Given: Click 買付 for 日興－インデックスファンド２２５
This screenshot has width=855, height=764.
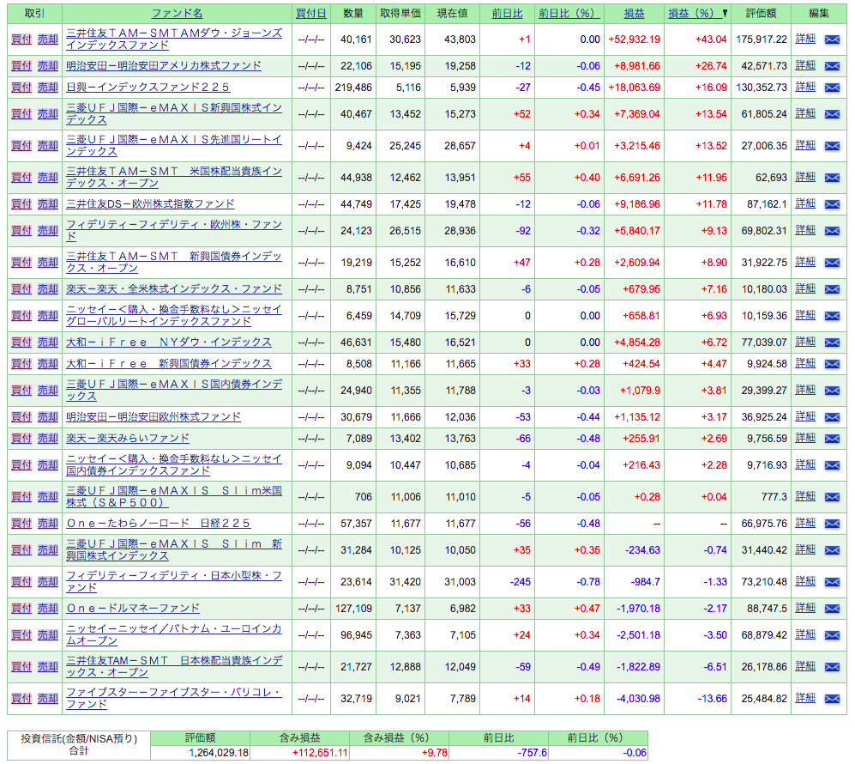Looking at the screenshot, I should click(21, 88).
